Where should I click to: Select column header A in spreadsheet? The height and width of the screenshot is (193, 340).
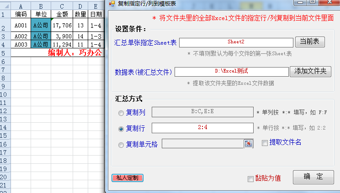point(21,6)
